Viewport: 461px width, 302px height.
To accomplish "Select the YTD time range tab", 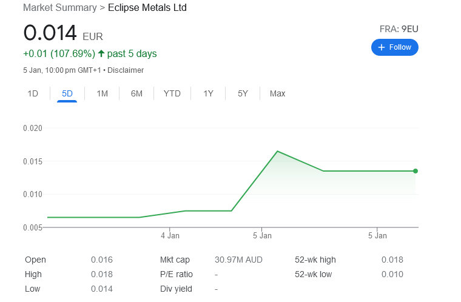I will pyautogui.click(x=172, y=93).
